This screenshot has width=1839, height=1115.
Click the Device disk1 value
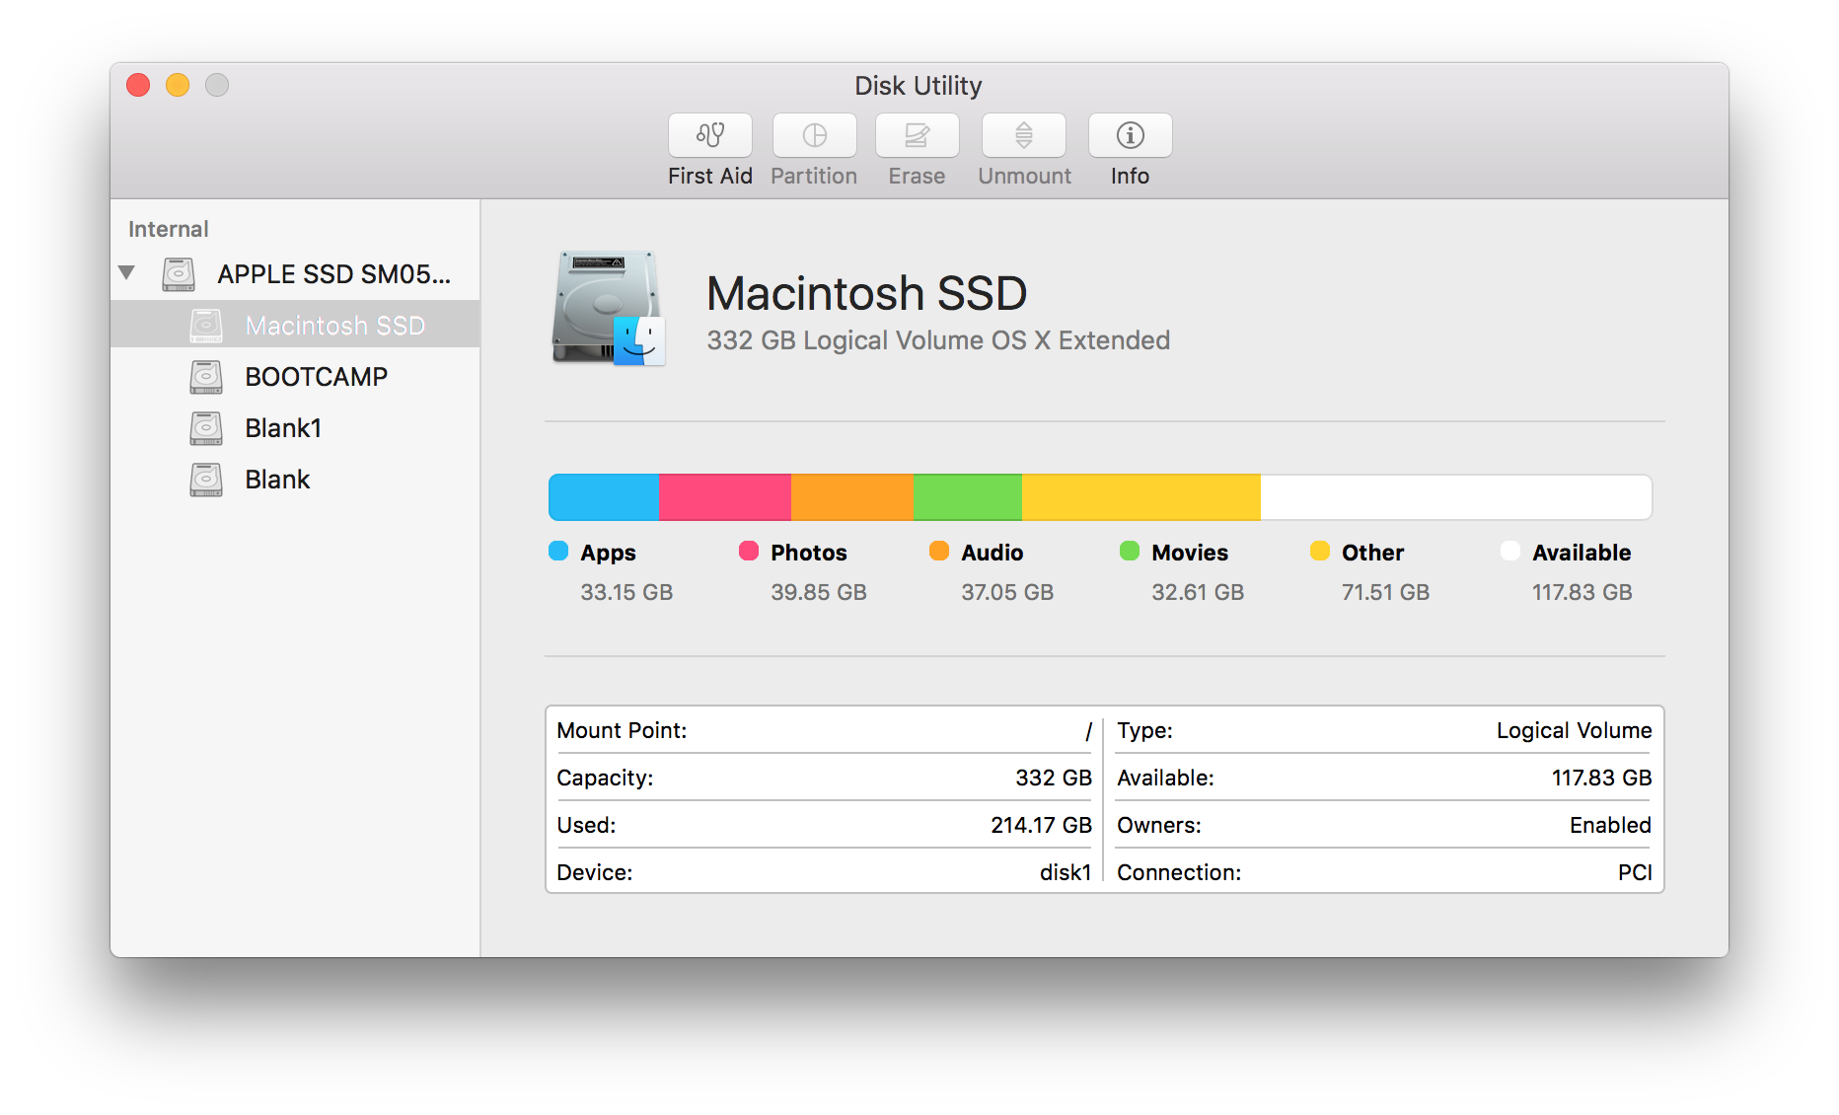pos(1066,872)
